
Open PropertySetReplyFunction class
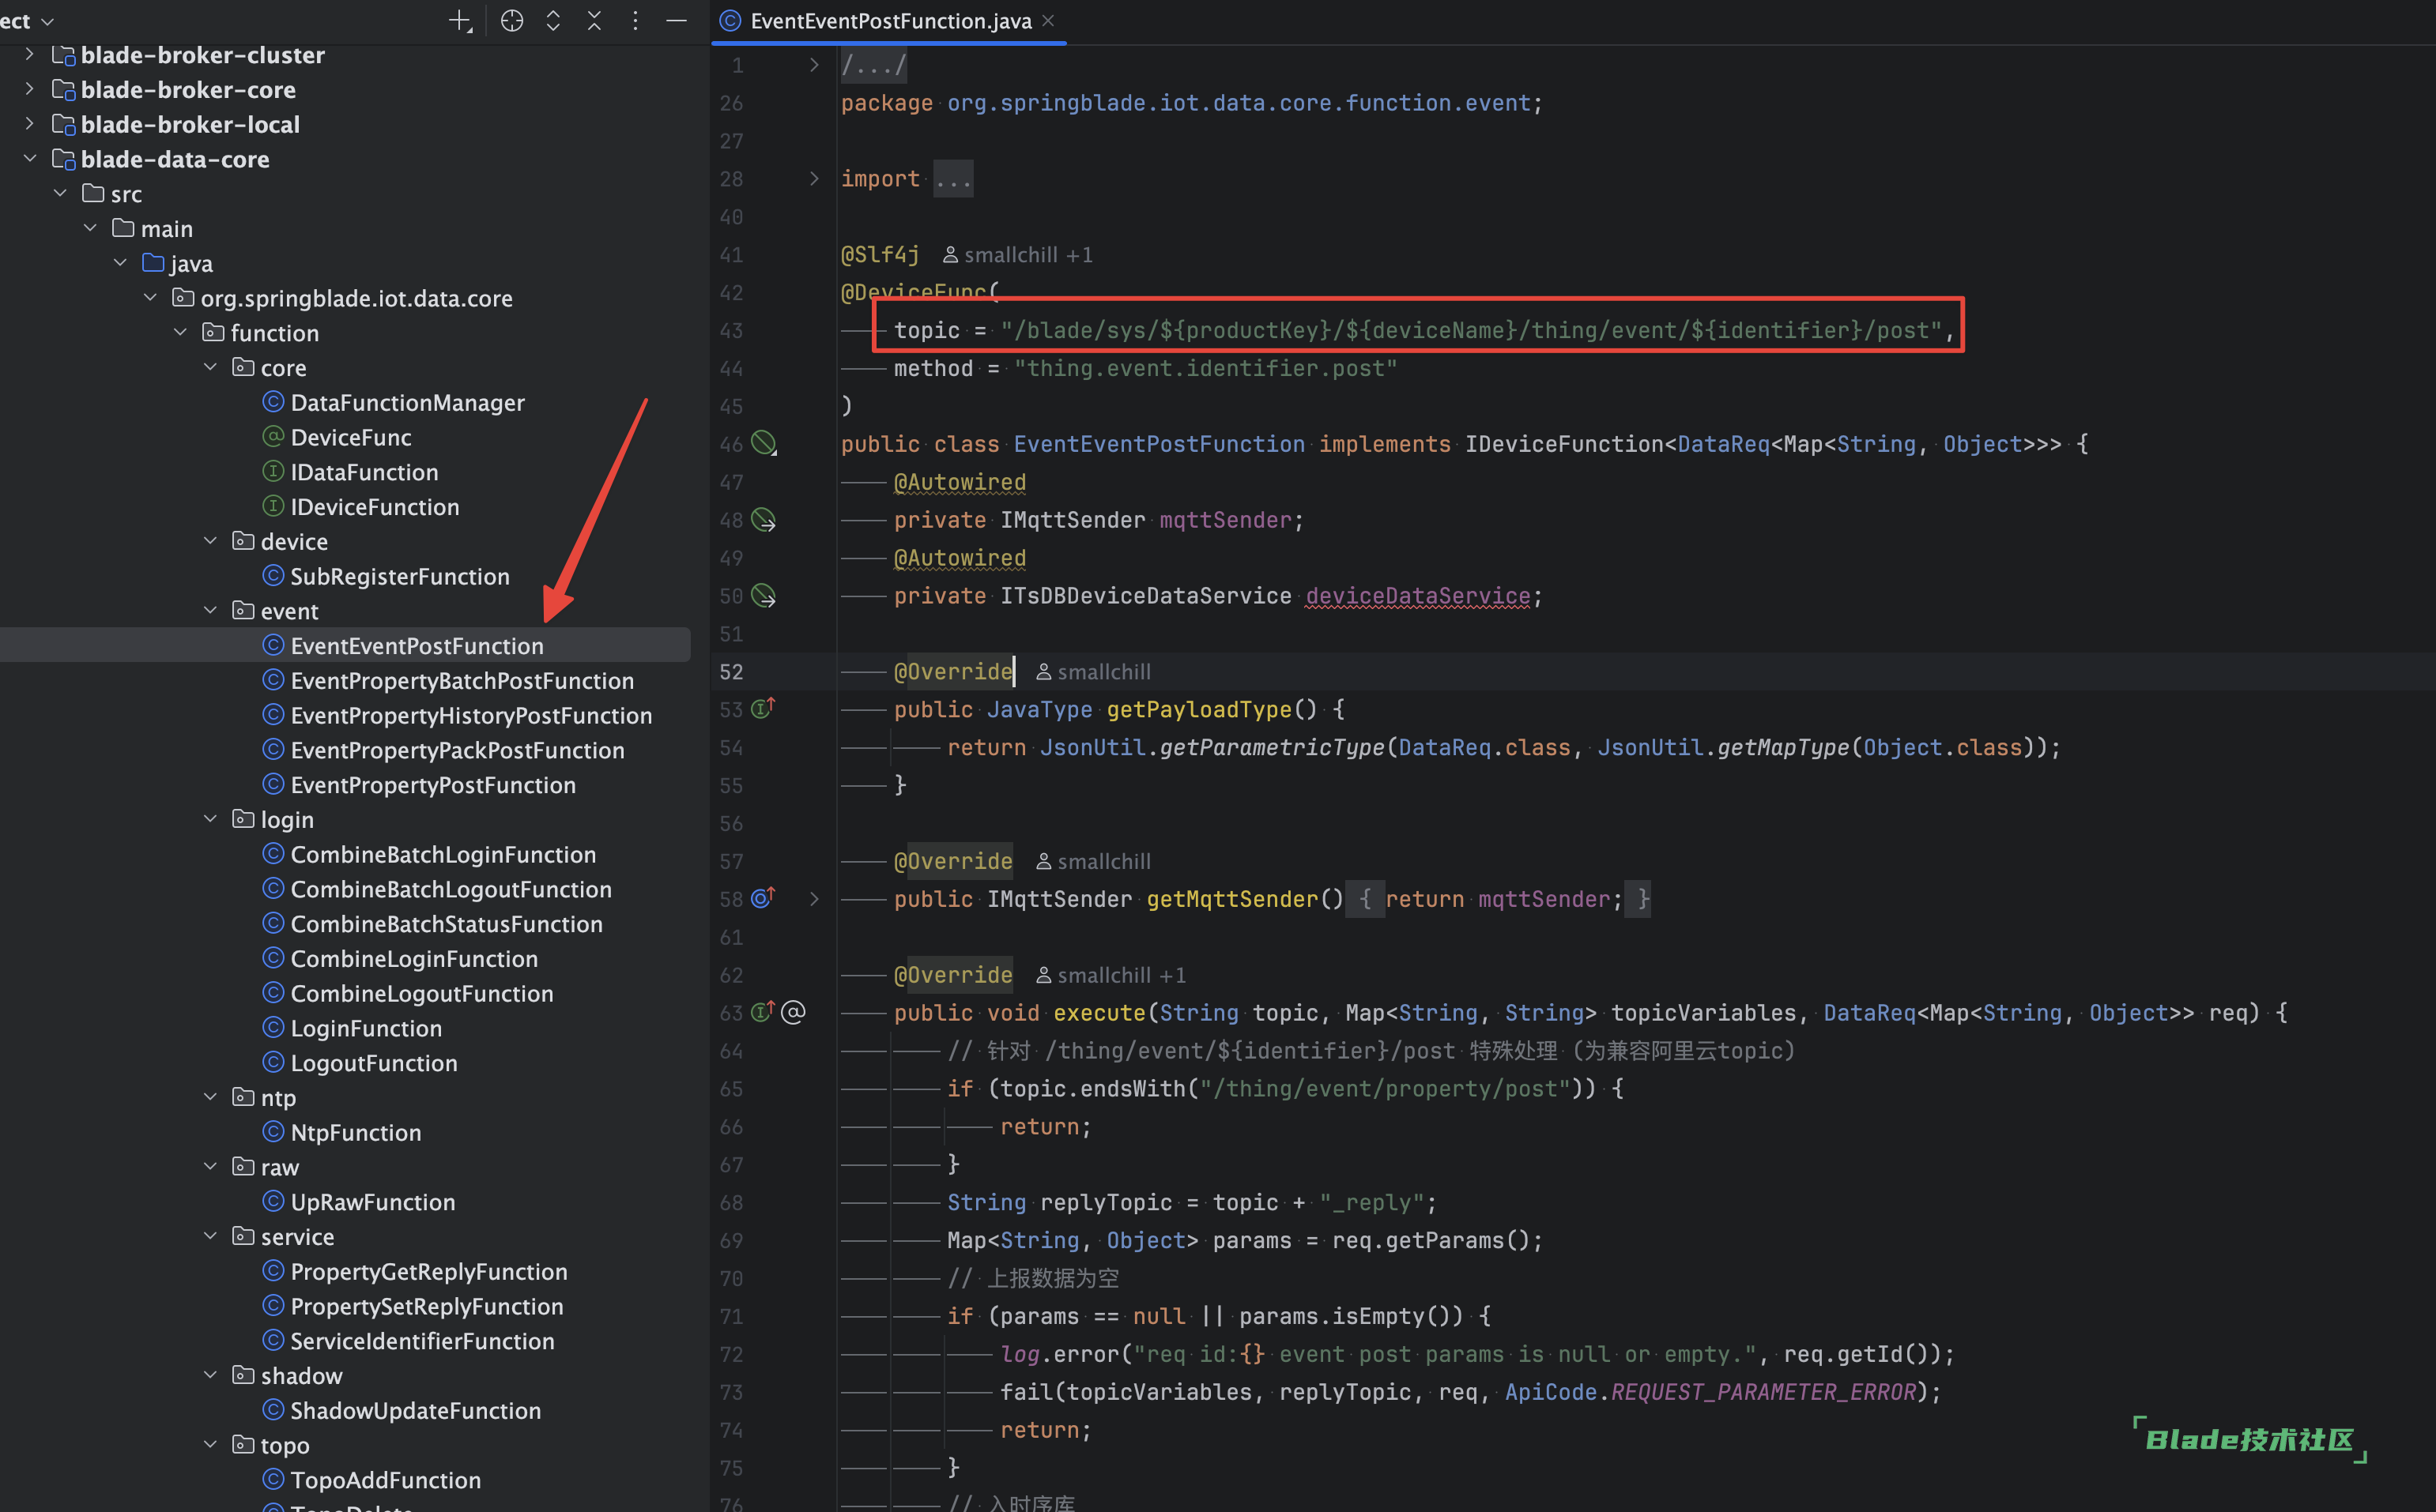pyautogui.click(x=426, y=1306)
